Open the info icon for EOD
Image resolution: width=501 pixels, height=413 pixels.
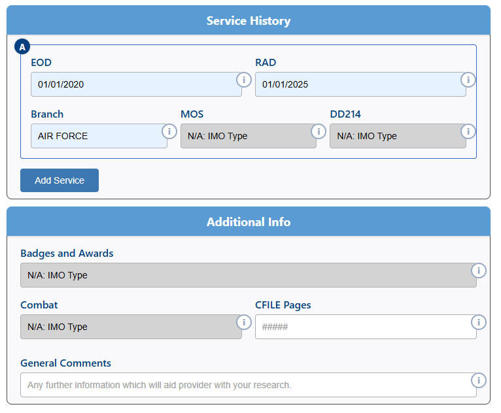[x=244, y=80]
